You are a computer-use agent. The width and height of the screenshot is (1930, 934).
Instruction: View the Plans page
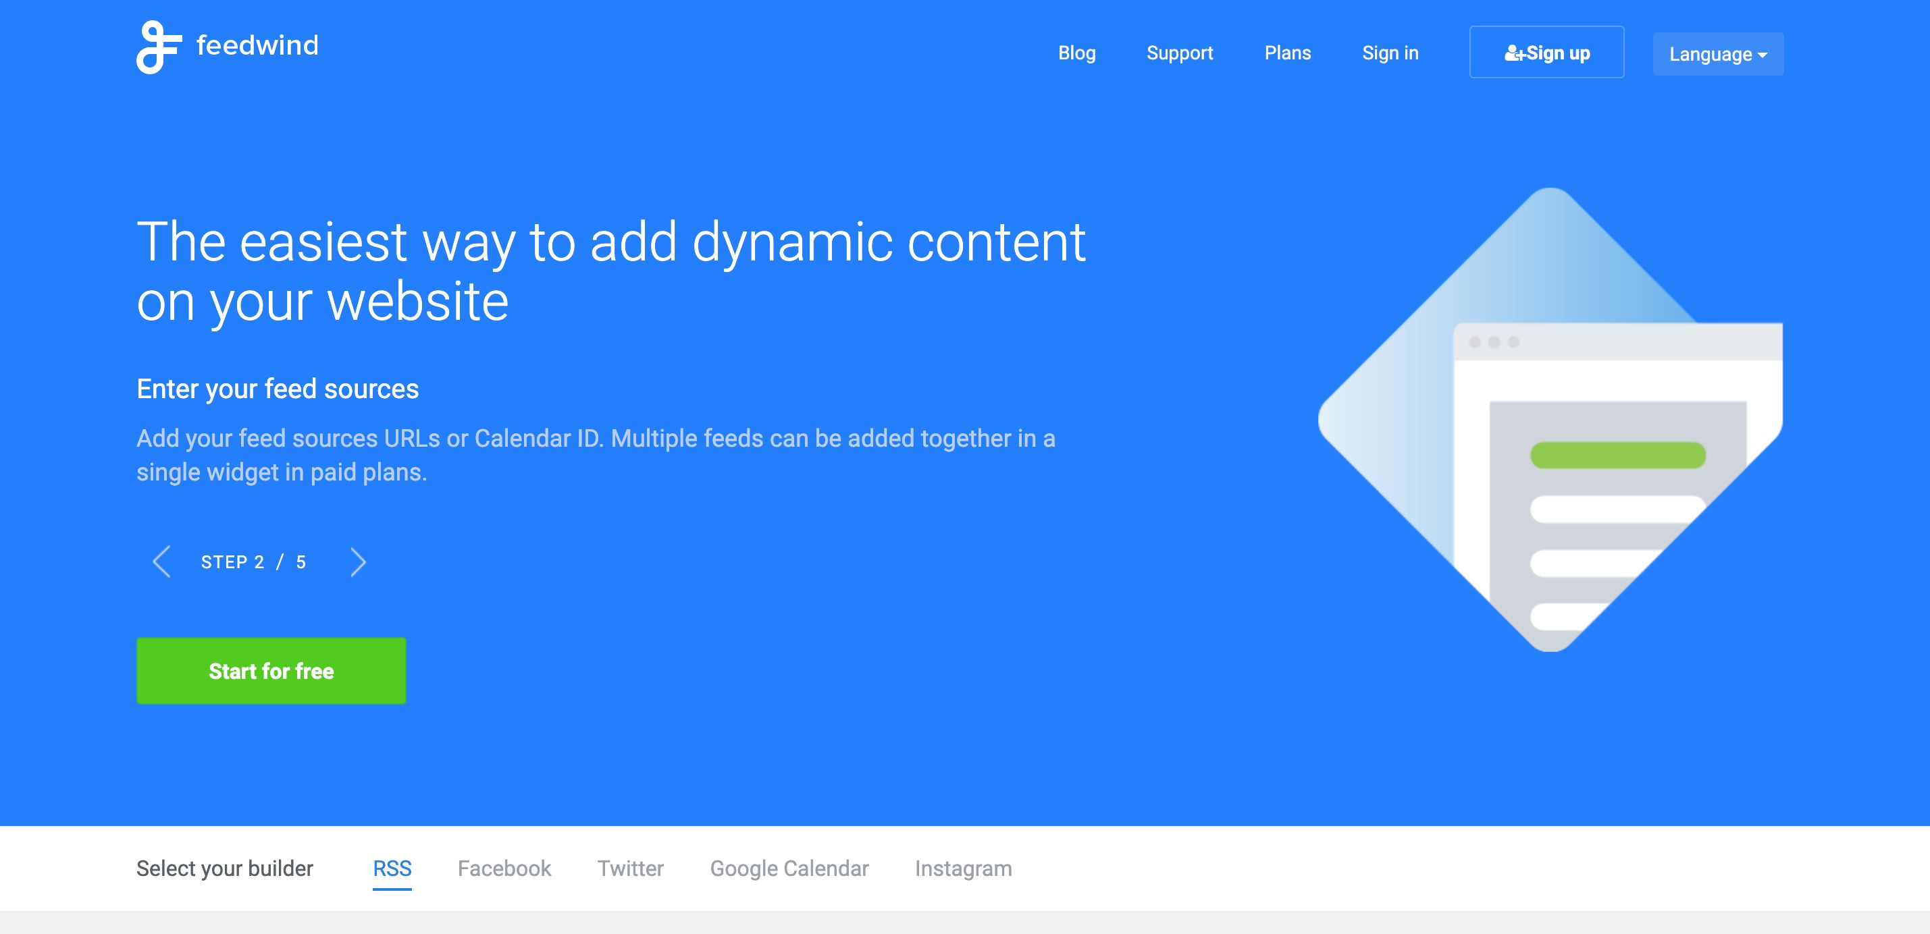click(1287, 53)
